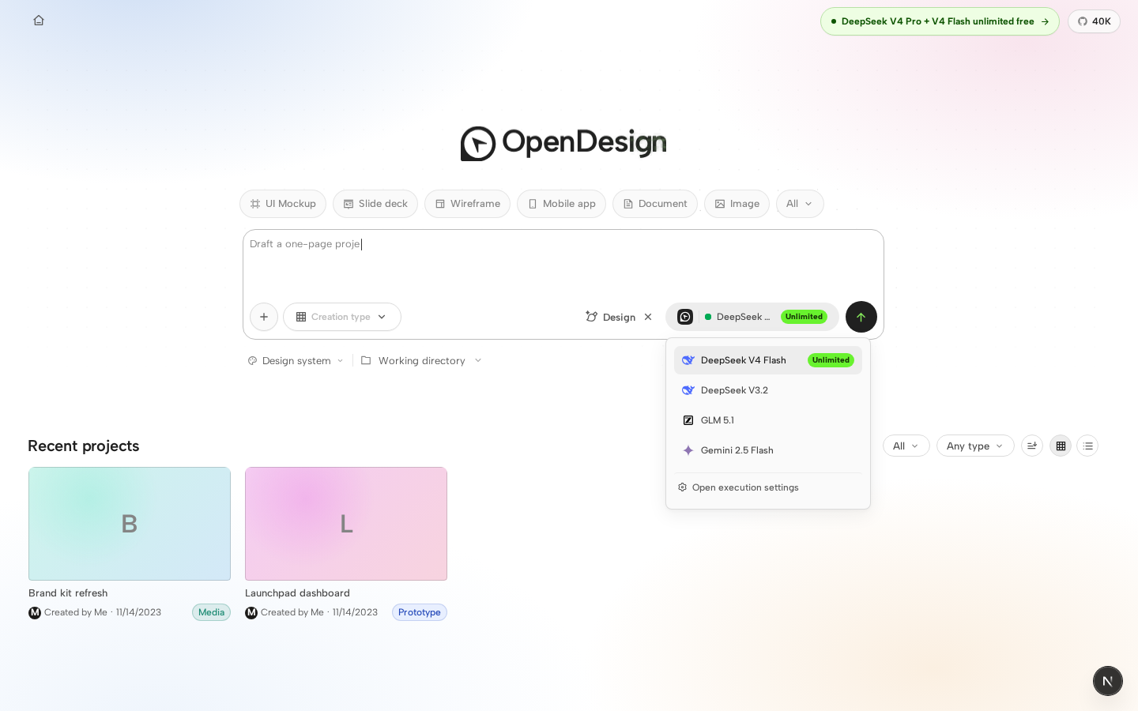Focus the prompt text area
This screenshot has width=1138, height=711.
(x=563, y=265)
